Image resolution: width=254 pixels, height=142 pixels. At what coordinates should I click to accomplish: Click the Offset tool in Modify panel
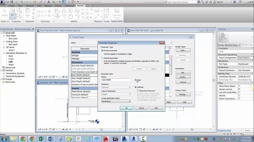pos(64,11)
